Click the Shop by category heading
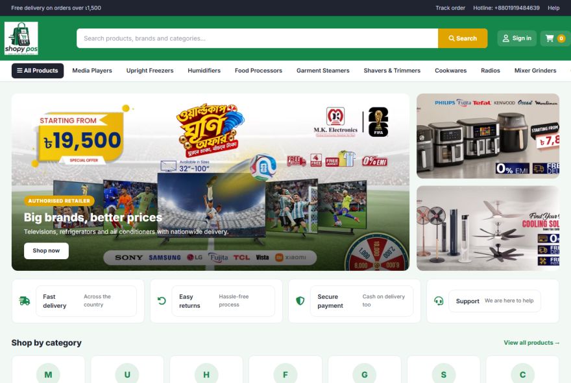Screen dimensions: 571x383 (x=46, y=343)
